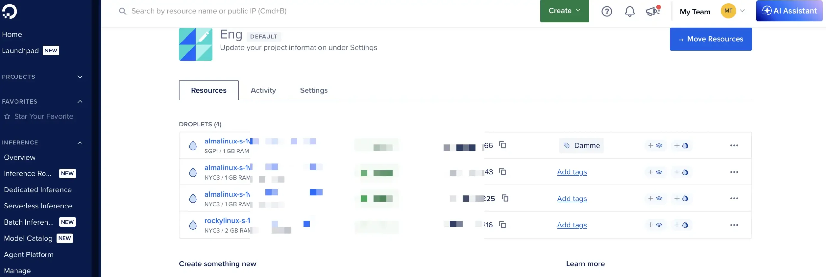The height and width of the screenshot is (277, 826).
Task: Click the DigitalOcean logo
Action: click(x=9, y=12)
